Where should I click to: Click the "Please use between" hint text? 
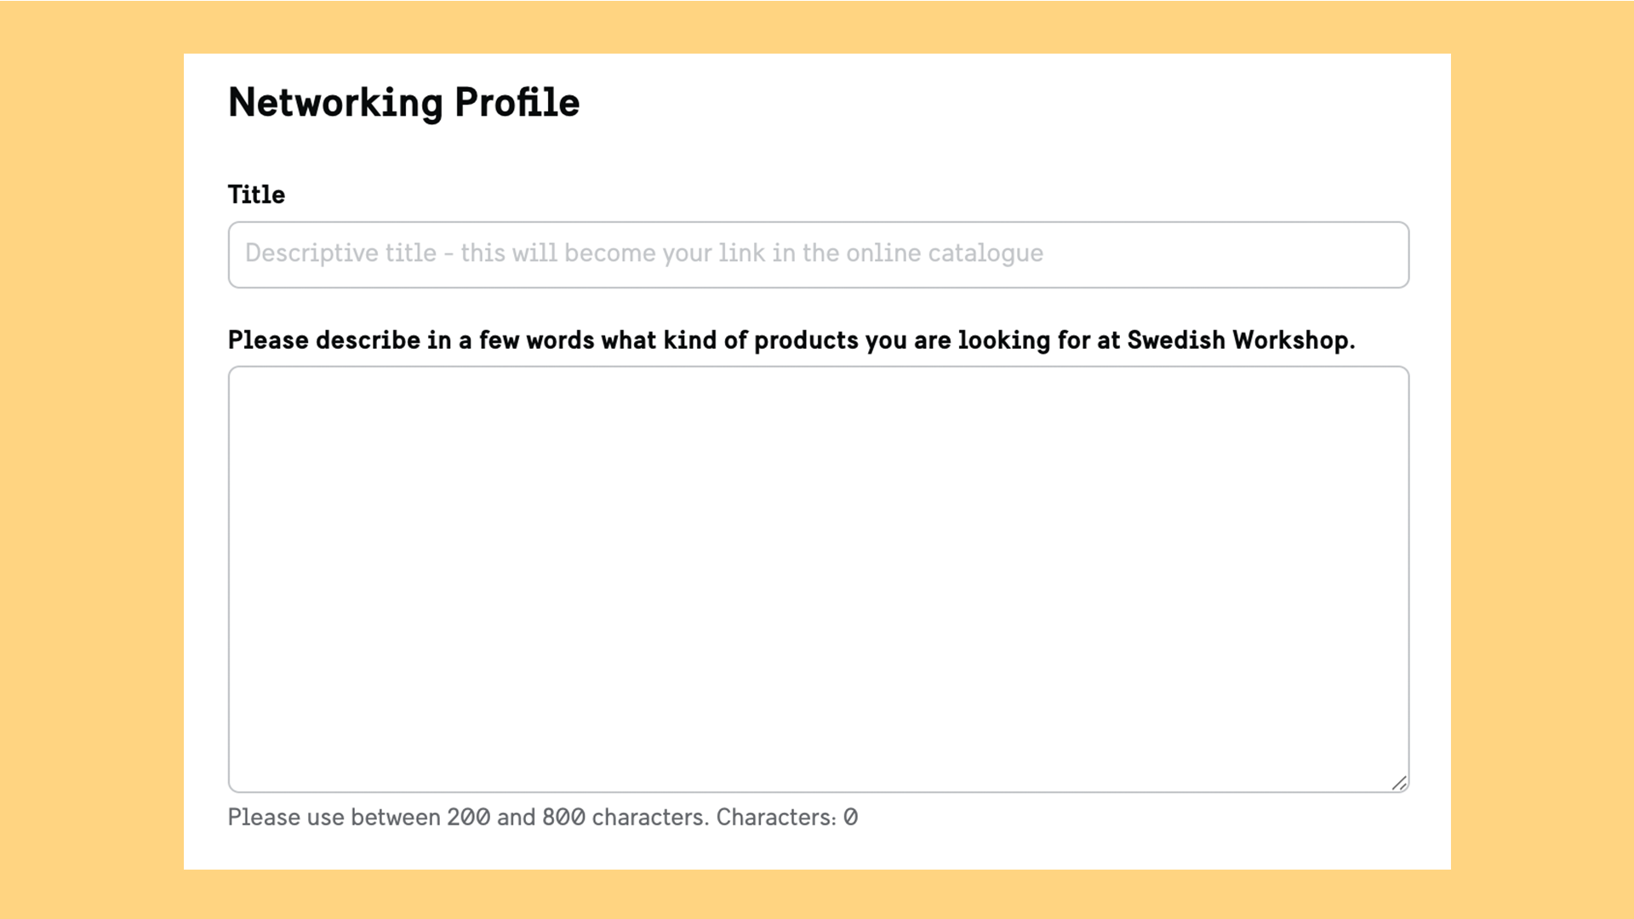(334, 818)
